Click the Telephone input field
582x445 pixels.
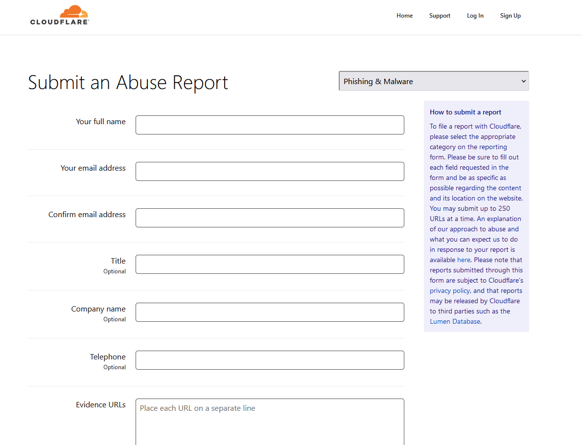click(x=270, y=360)
